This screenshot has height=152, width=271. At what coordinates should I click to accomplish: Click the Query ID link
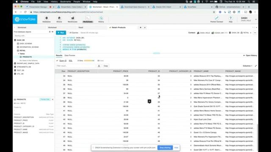(63, 61)
